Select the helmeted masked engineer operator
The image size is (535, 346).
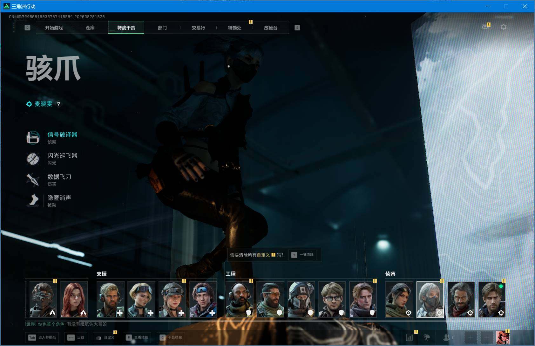pyautogui.click(x=301, y=299)
